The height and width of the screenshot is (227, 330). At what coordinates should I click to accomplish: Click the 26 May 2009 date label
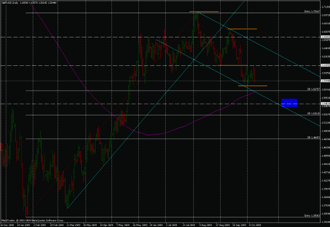[139, 225]
